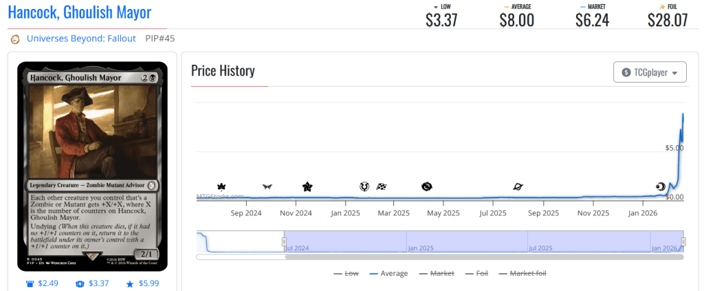Enable the Foil series in legend
704x291 pixels.
[478, 273]
